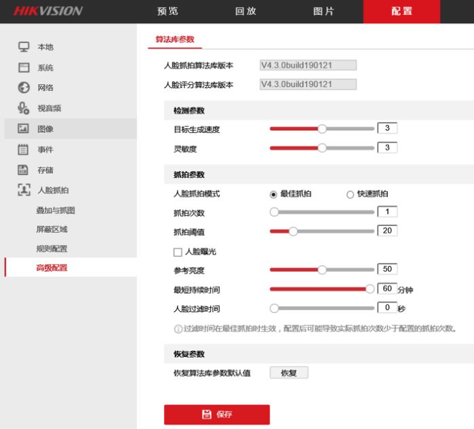This screenshot has width=474, height=429.
Task: Open the 叠加与抓图 submenu item
Action: pos(56,210)
